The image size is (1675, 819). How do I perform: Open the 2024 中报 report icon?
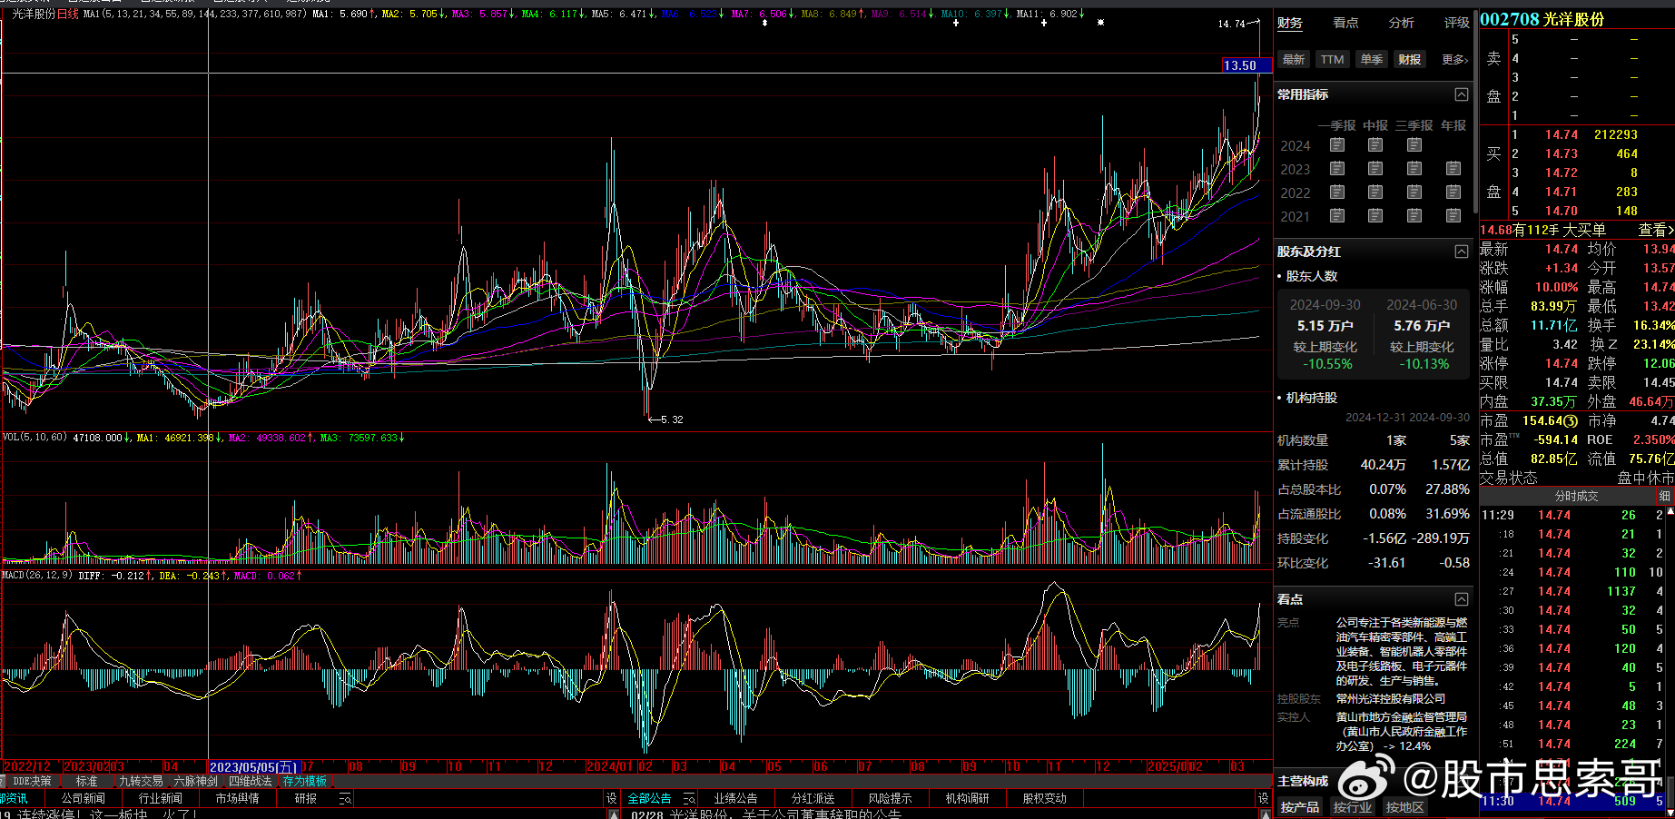click(1375, 145)
